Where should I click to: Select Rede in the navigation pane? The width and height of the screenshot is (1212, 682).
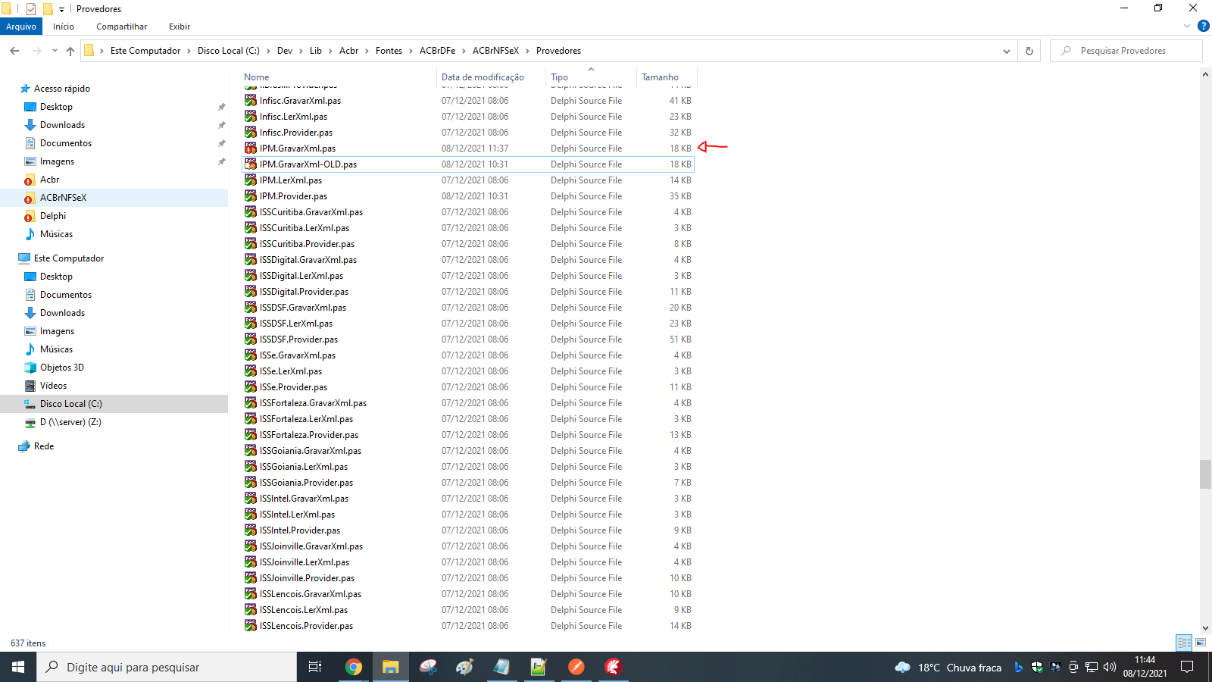pos(43,446)
